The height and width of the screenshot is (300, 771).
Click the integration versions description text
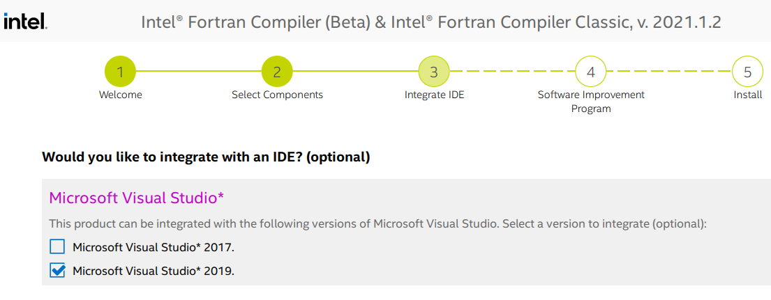click(377, 223)
